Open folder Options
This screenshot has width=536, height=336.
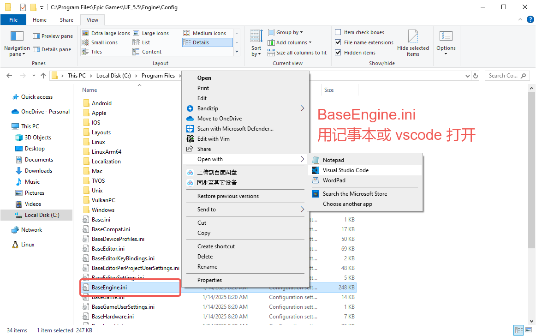[x=446, y=43]
